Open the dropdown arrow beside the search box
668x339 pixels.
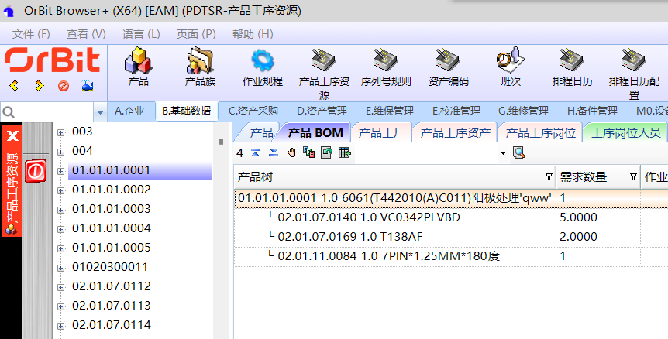100,112
